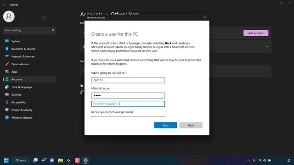
Task: Click the Re-enter password field
Action: (128, 104)
